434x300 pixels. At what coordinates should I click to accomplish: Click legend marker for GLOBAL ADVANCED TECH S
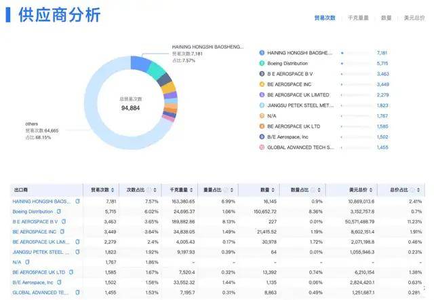pyautogui.click(x=262, y=147)
